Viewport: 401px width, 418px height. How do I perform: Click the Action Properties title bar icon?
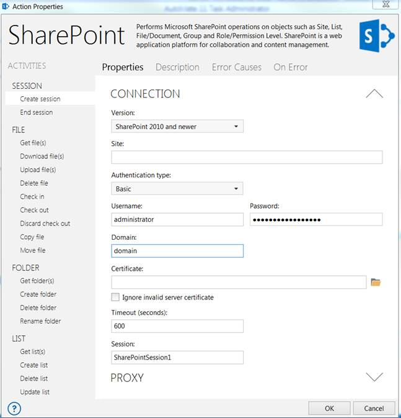(6, 6)
